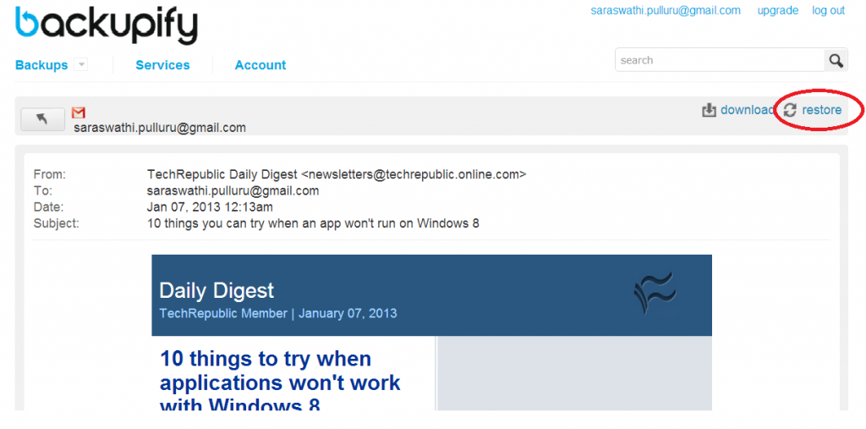Click the mailbox address beside Gmail icon
Image resolution: width=866 pixels, height=429 pixels.
(x=160, y=128)
